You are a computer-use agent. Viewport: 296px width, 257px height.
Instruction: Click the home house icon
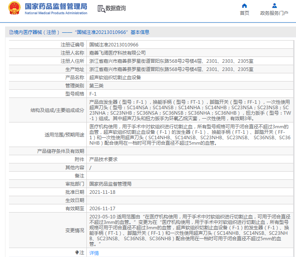[x=244, y=6]
